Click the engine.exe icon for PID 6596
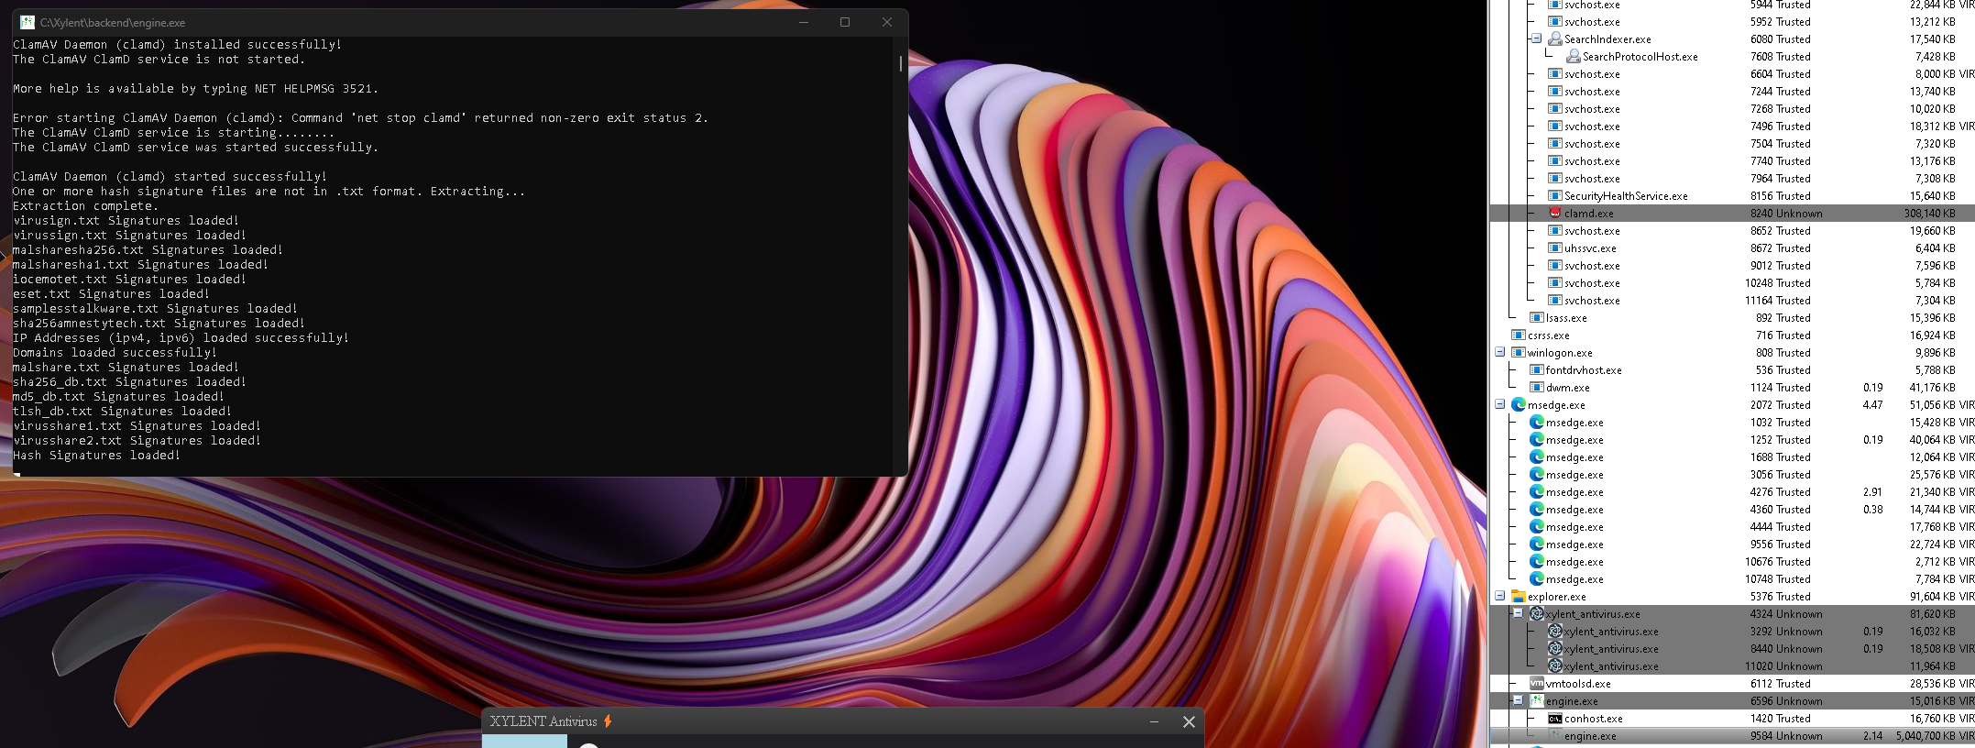Image resolution: width=1975 pixels, height=748 pixels. pos(1537,700)
